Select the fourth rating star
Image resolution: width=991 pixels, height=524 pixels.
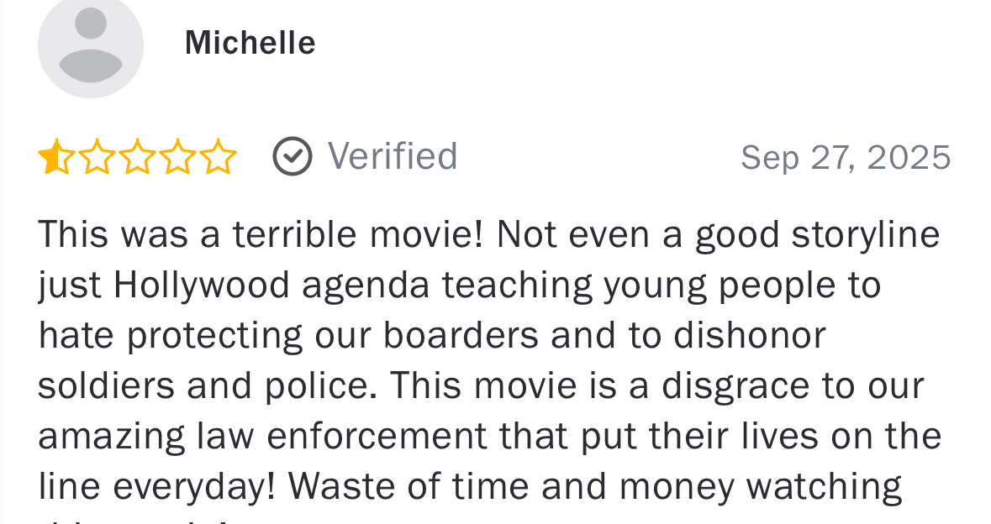[177, 157]
